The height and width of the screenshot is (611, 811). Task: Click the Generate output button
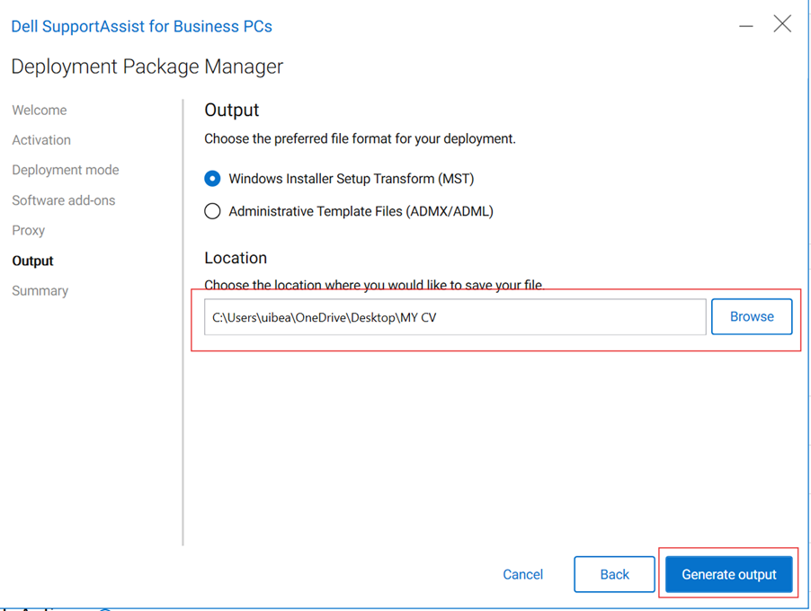click(x=728, y=574)
